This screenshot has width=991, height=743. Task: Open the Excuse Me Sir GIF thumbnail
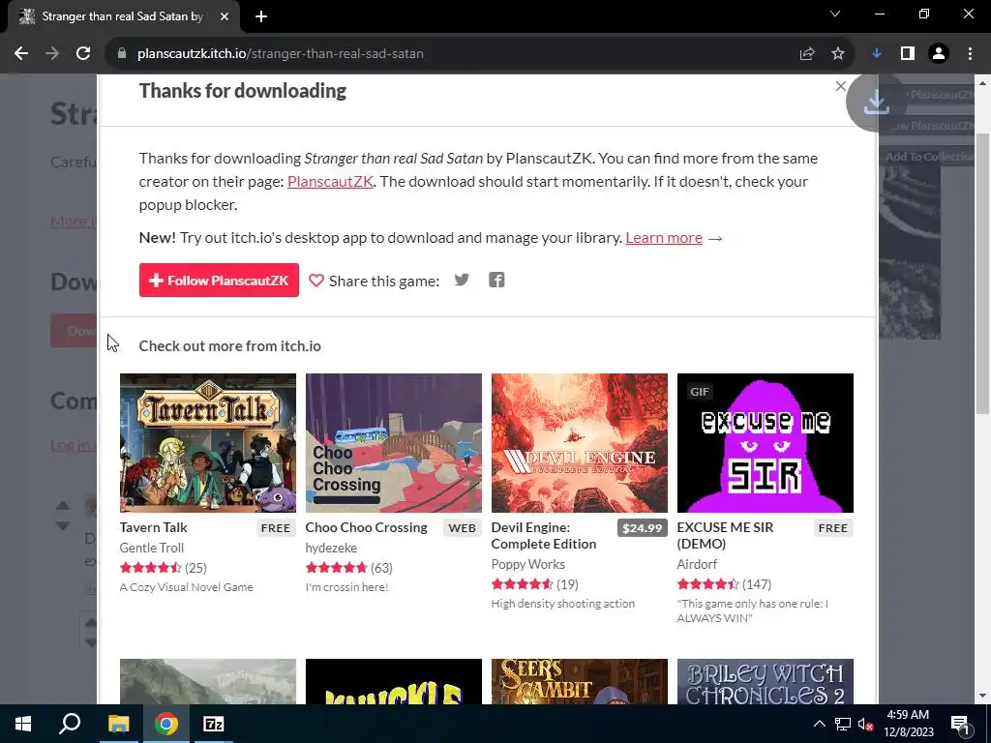(766, 443)
